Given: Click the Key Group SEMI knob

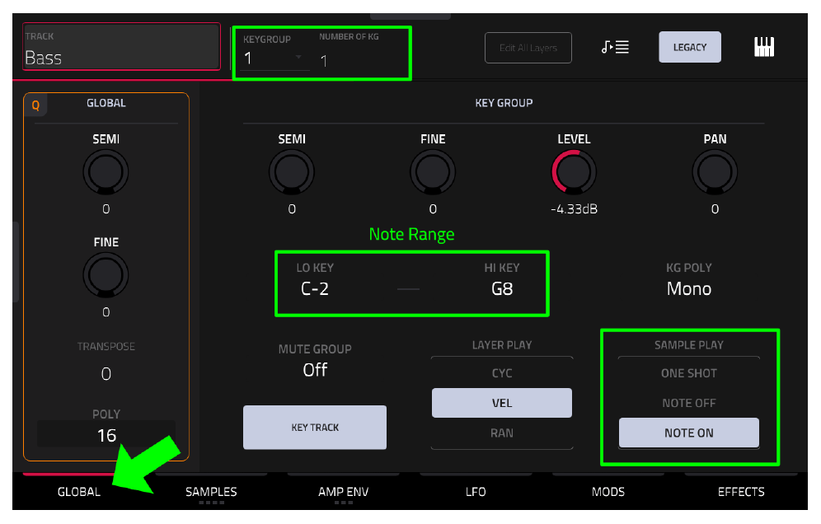Looking at the screenshot, I should pyautogui.click(x=292, y=171).
